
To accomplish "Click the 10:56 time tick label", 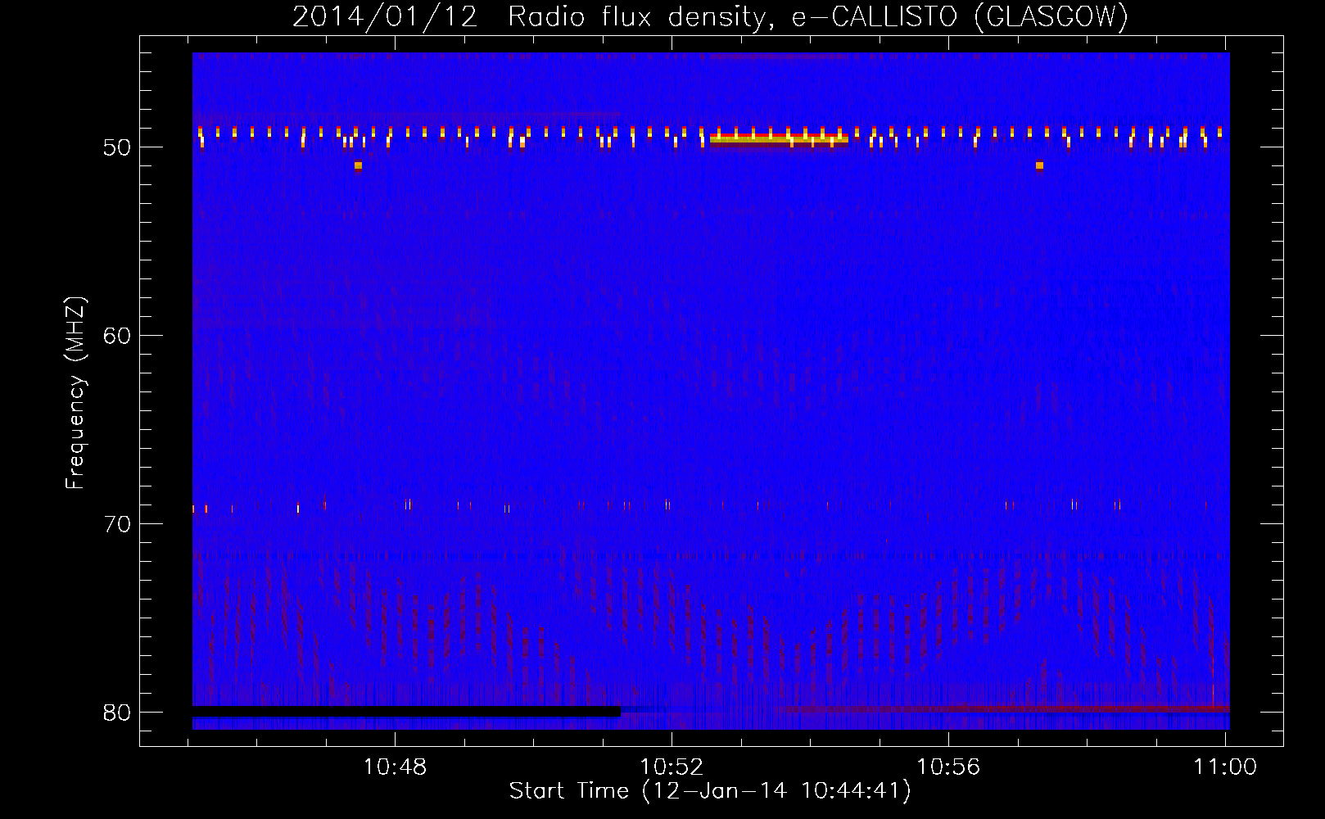I will pos(948,767).
